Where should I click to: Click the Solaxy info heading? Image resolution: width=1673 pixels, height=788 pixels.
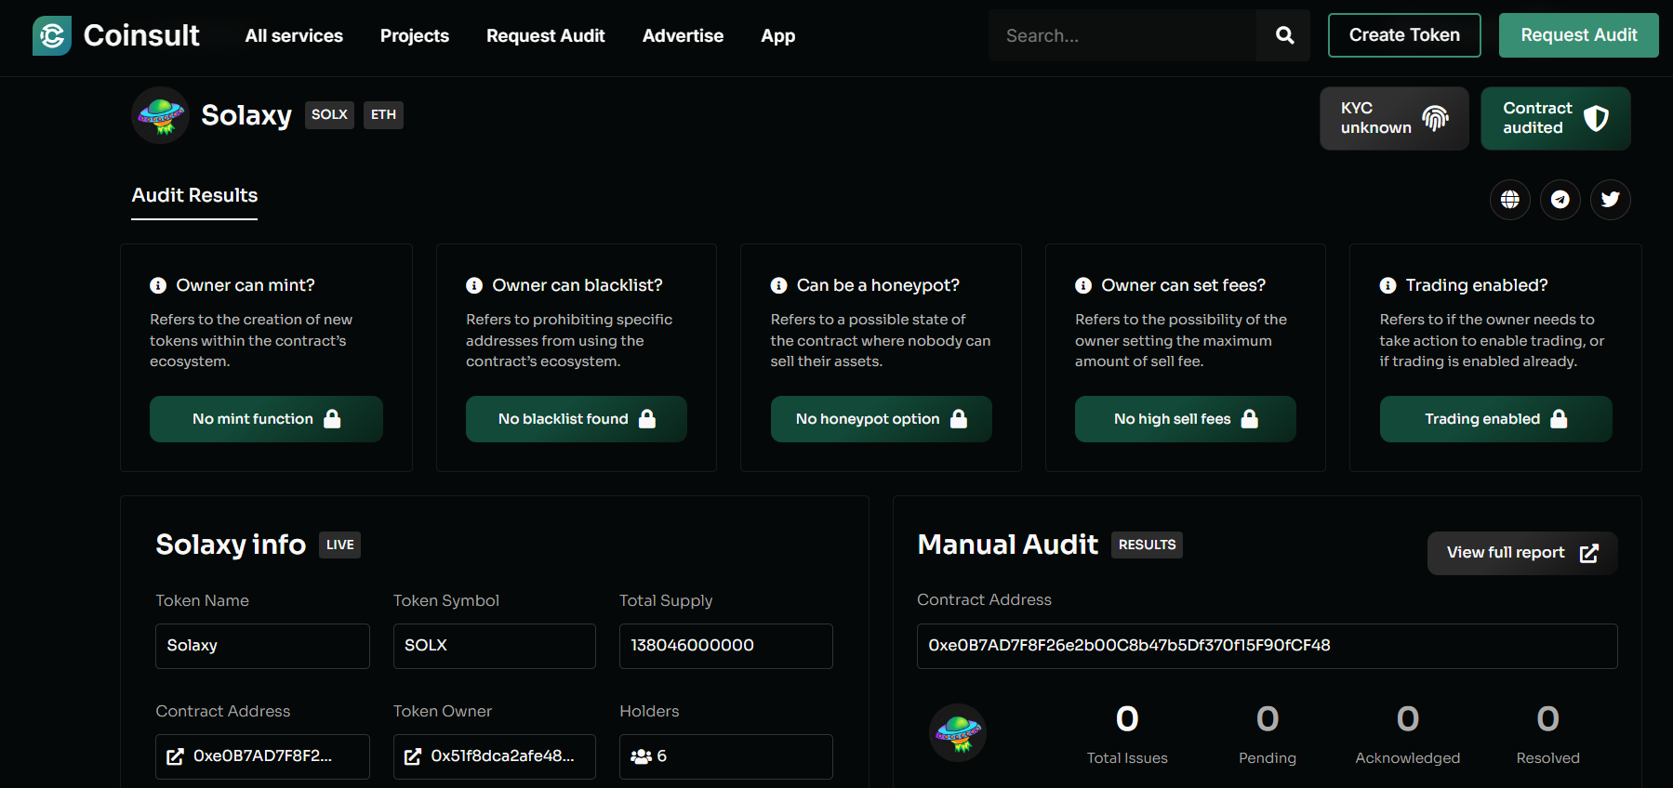pyautogui.click(x=231, y=545)
